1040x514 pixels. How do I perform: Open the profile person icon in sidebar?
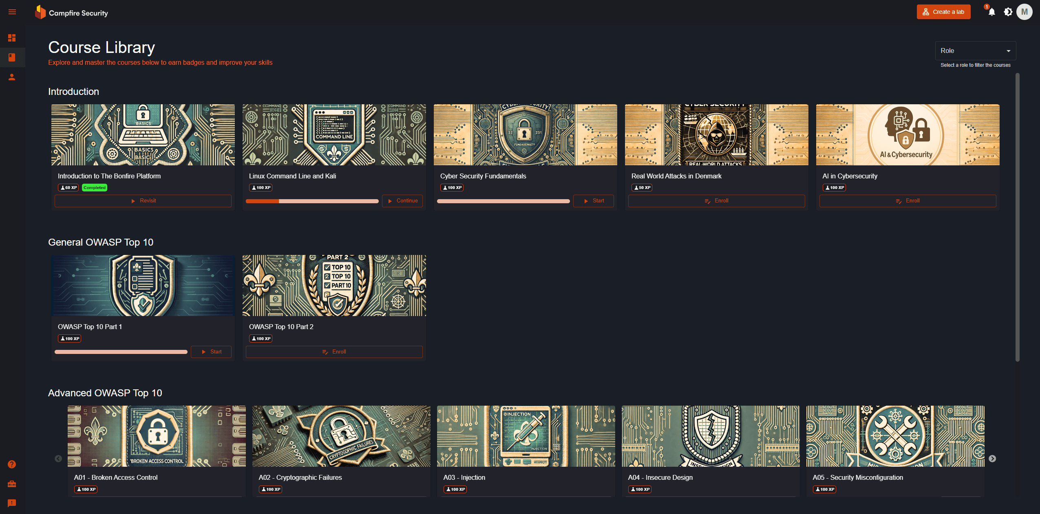(12, 77)
